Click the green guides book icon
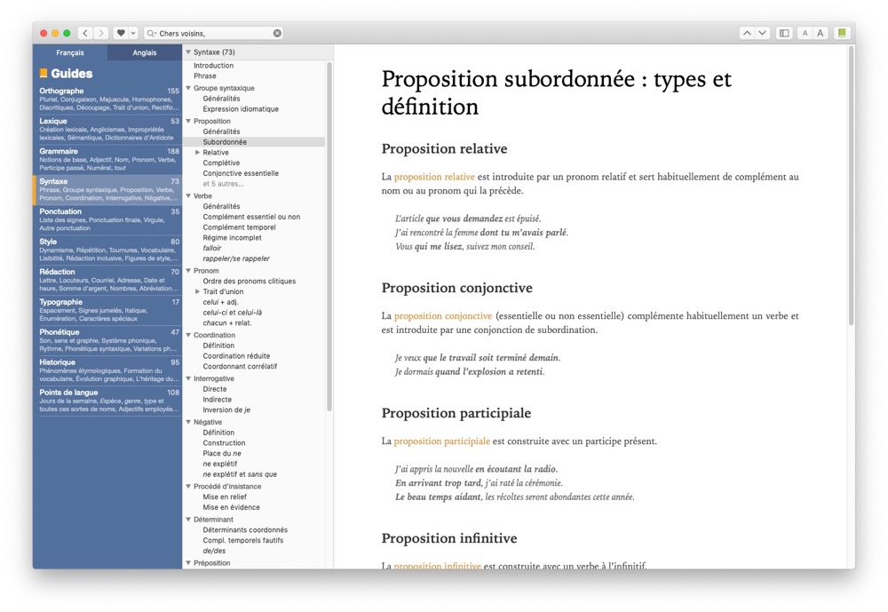Viewport: 888px width, 612px height. pos(842,34)
